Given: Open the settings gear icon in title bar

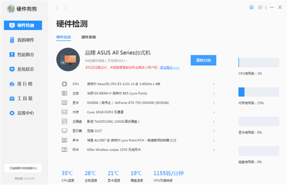Looking at the screenshot, I should click(x=260, y=7).
